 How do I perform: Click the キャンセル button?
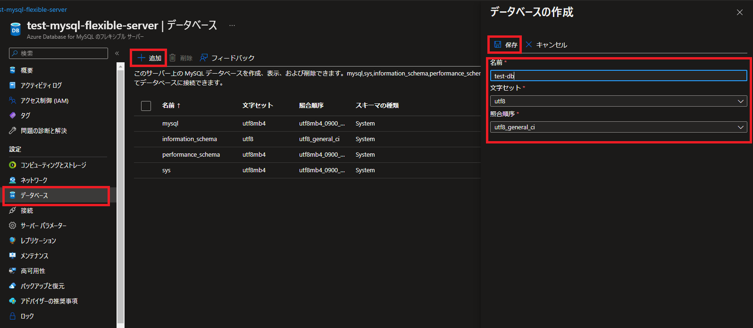pos(546,45)
